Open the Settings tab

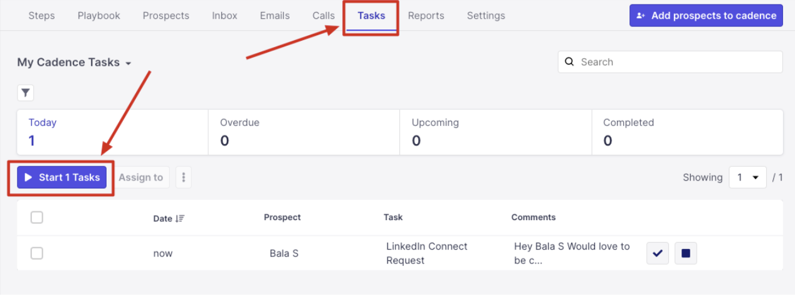[486, 16]
